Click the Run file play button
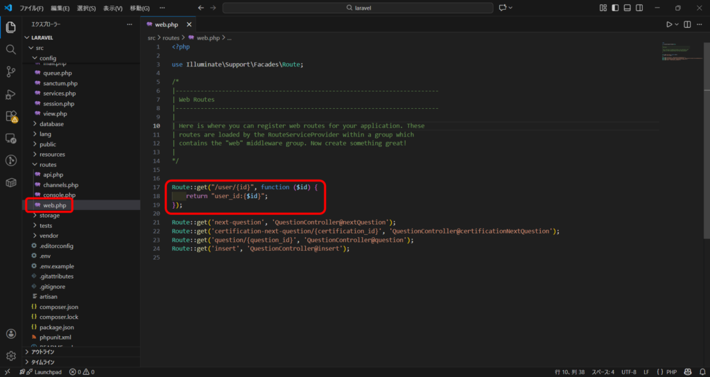This screenshot has height=377, width=710. [669, 24]
